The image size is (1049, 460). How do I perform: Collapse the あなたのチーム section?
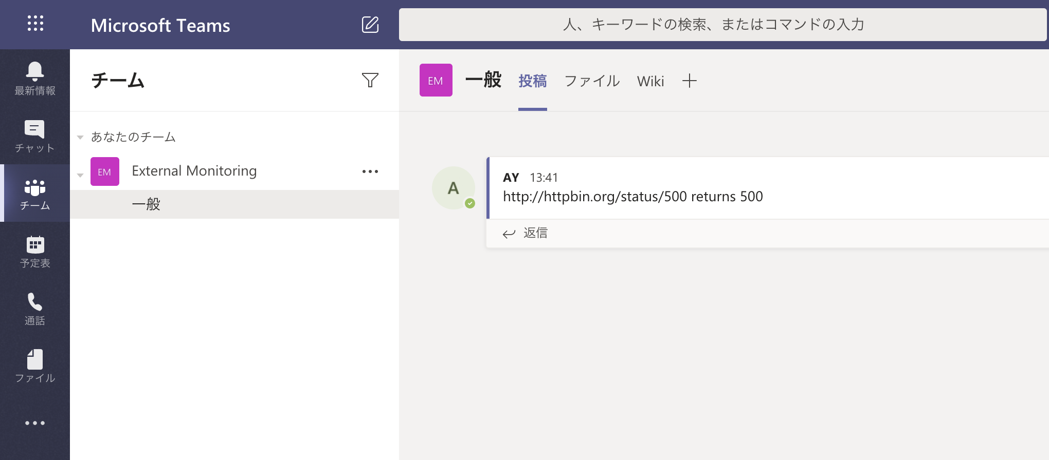click(80, 137)
